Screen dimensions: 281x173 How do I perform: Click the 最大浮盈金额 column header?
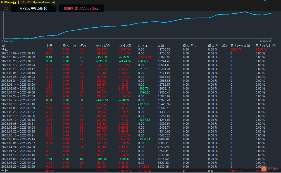pos(240,45)
